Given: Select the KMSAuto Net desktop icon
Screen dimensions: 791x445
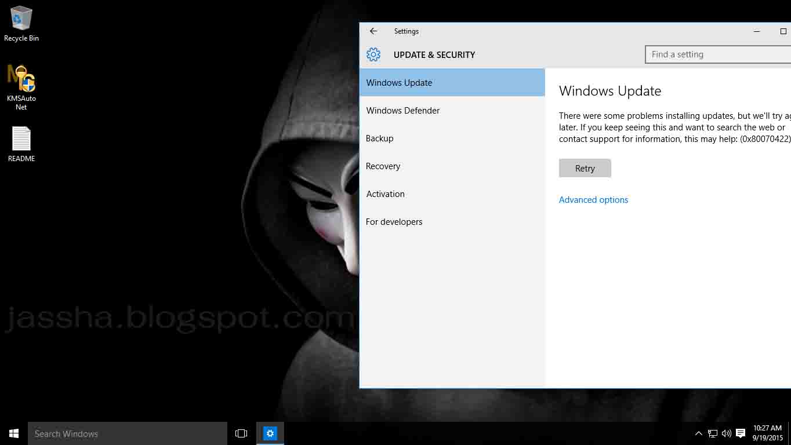Looking at the screenshot, I should [x=21, y=87].
